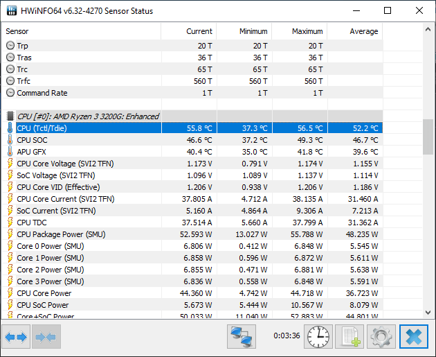This screenshot has width=436, height=357.
Task: Click the Minimum column header
Action: [244, 31]
